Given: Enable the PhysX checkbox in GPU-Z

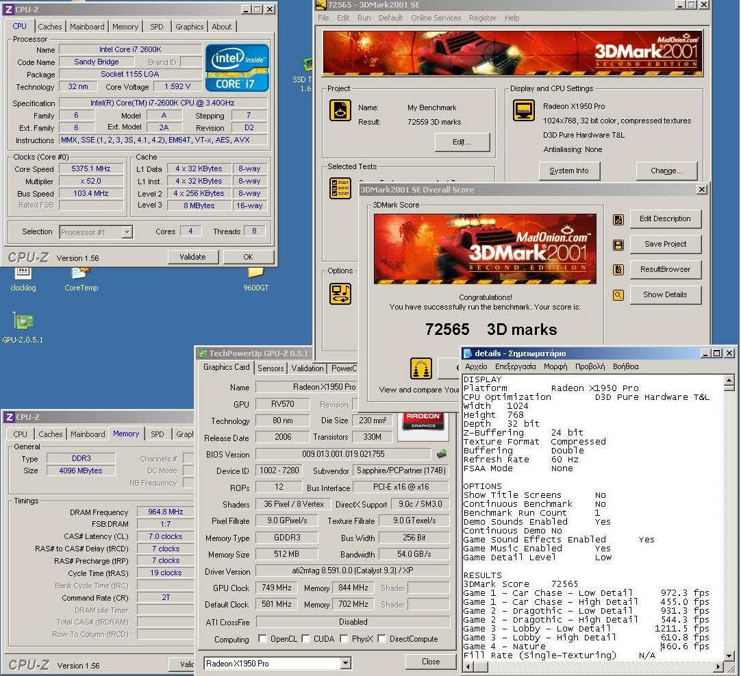Looking at the screenshot, I should click(x=344, y=638).
